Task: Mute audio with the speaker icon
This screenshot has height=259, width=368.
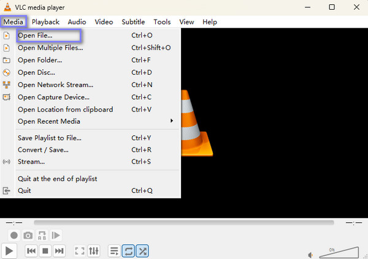Action: [x=310, y=255]
